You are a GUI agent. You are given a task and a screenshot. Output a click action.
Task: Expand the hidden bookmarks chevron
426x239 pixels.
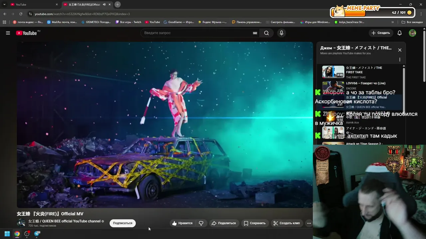(393, 22)
